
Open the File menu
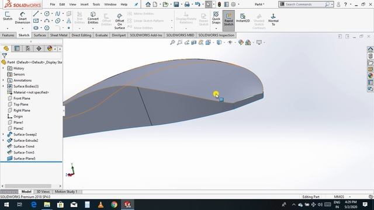53,4
